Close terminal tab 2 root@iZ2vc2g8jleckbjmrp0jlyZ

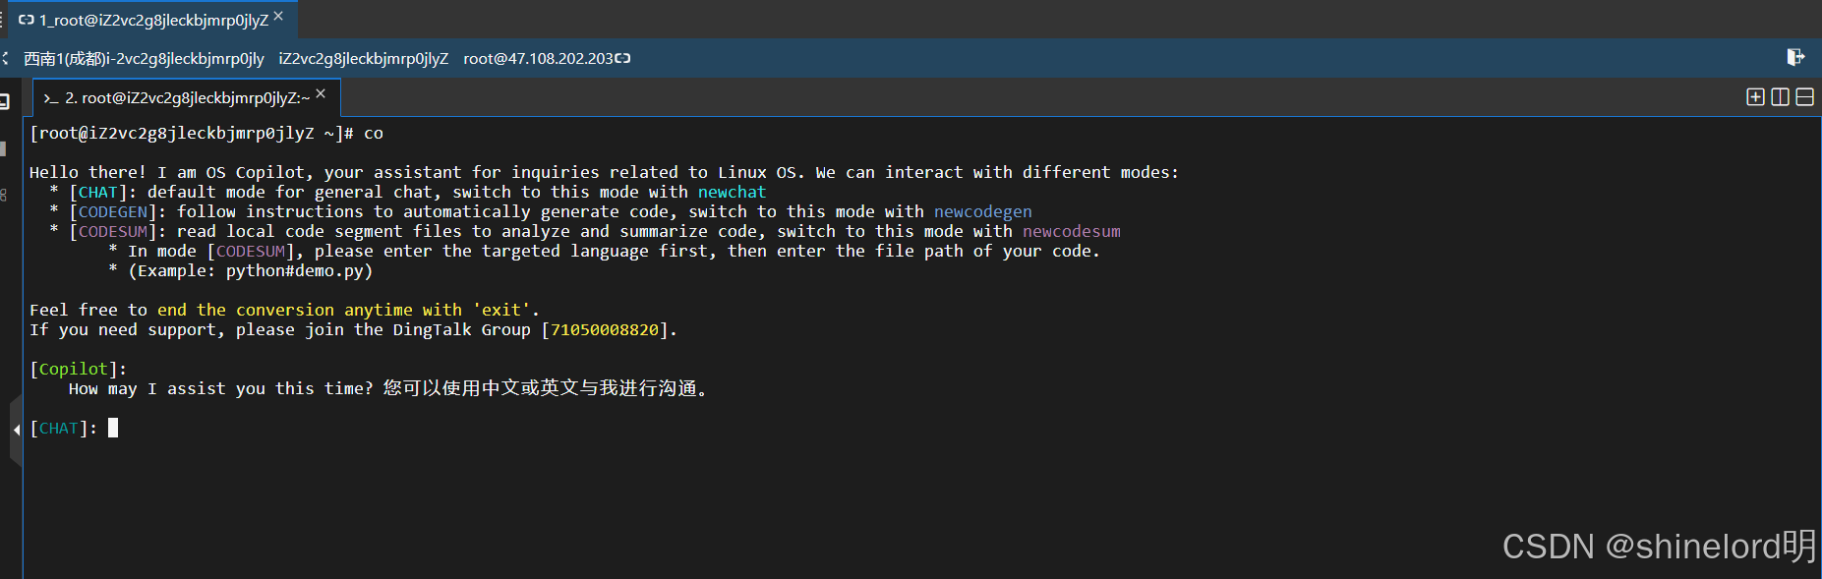pos(321,93)
